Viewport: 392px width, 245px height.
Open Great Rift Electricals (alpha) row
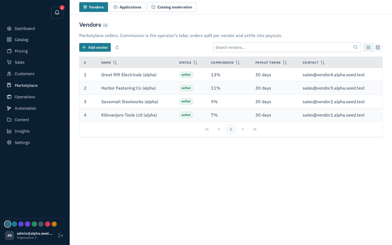coord(231,74)
